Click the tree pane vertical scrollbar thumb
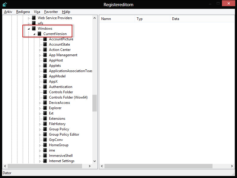The image size is (237, 178). coord(95,103)
